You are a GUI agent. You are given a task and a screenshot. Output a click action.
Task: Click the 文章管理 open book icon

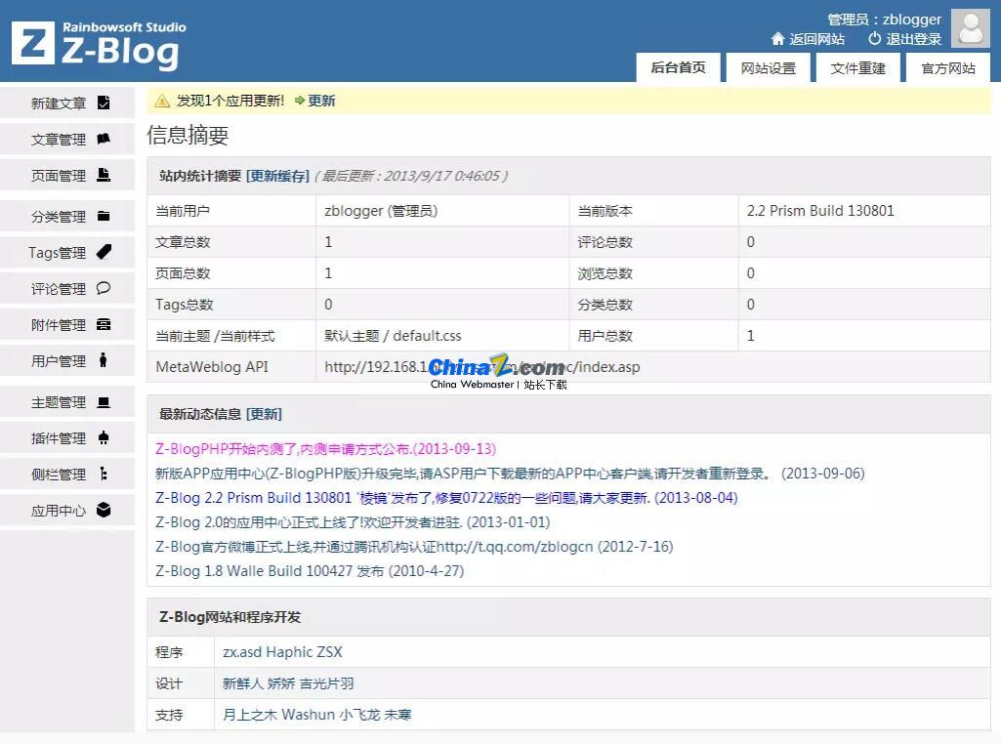104,139
